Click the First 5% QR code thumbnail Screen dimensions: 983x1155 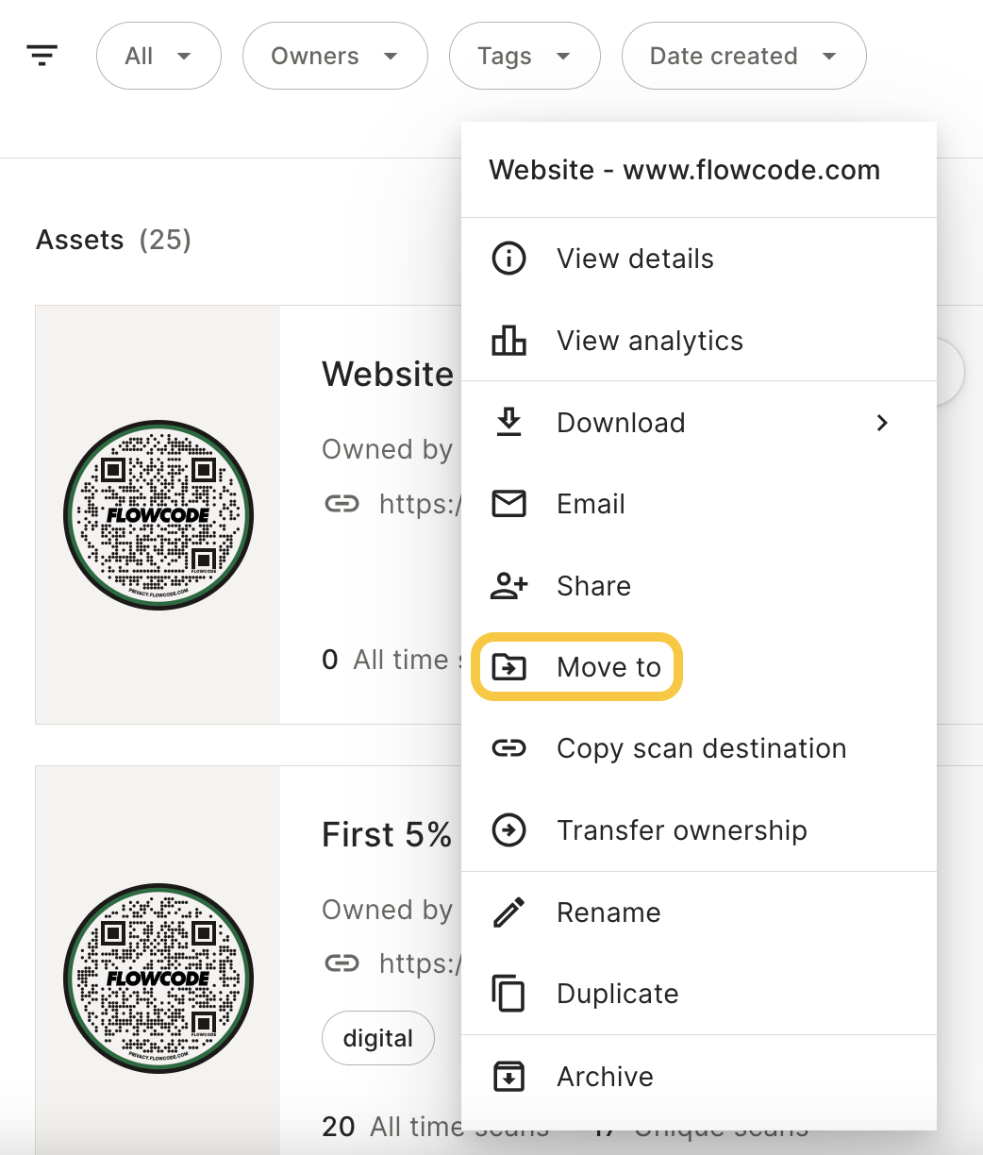point(158,978)
